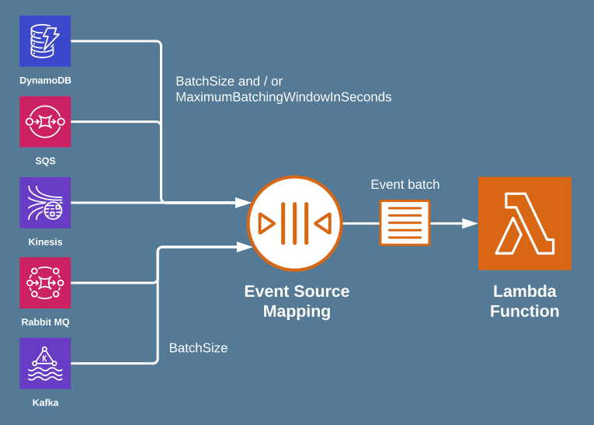Click the DynamoDB database icon
The height and width of the screenshot is (425, 594).
pyautogui.click(x=45, y=41)
